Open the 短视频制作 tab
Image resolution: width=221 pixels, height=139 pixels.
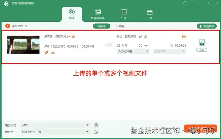pos(98,14)
